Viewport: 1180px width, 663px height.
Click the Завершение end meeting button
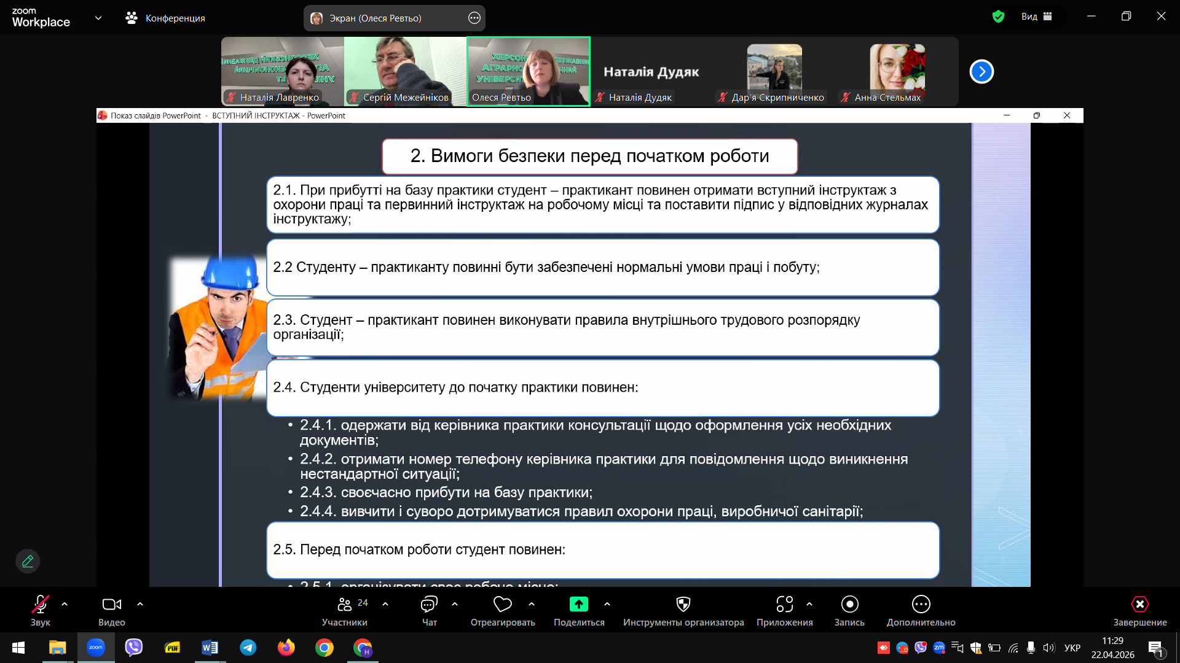(1139, 605)
